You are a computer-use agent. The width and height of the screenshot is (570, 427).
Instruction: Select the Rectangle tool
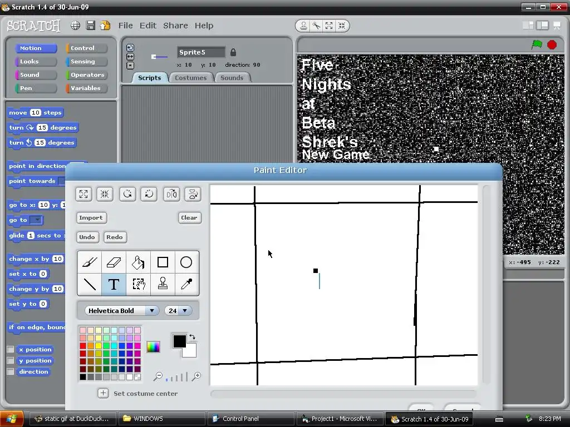(x=163, y=262)
